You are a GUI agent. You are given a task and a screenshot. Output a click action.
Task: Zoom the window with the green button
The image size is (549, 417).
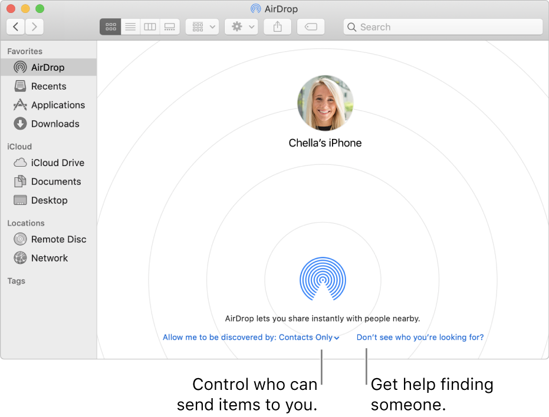(x=40, y=8)
